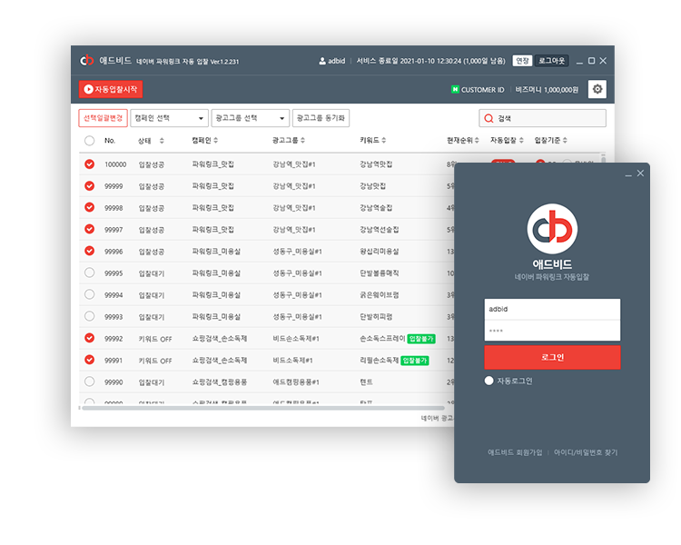Check row 99993 checkbox
681x545 pixels.
click(90, 316)
